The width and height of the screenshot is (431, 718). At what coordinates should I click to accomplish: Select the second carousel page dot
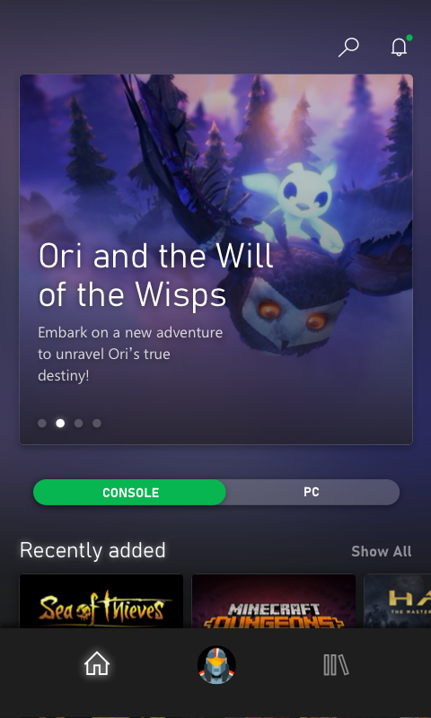click(x=60, y=423)
